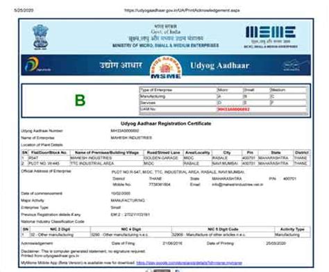The image size is (329, 272).
Task: Click 'Manufacture of other articles n.e.c.' cell
Action: pos(223,235)
